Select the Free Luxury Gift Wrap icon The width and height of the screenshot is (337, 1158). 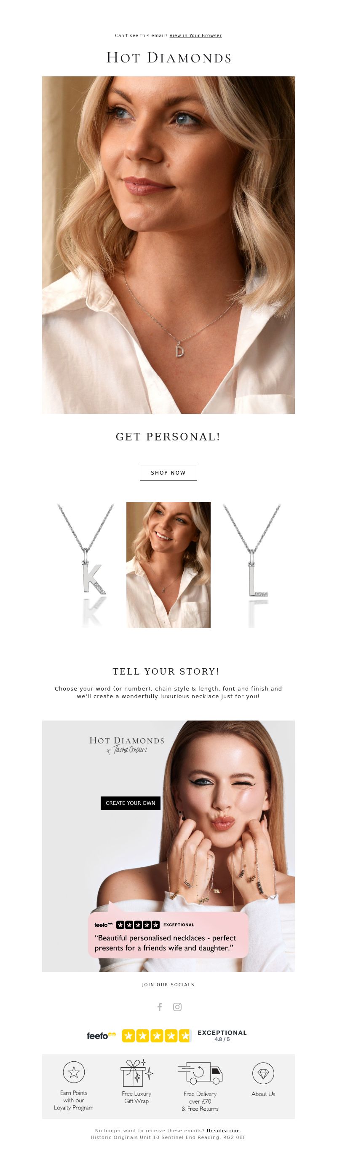click(x=136, y=1073)
